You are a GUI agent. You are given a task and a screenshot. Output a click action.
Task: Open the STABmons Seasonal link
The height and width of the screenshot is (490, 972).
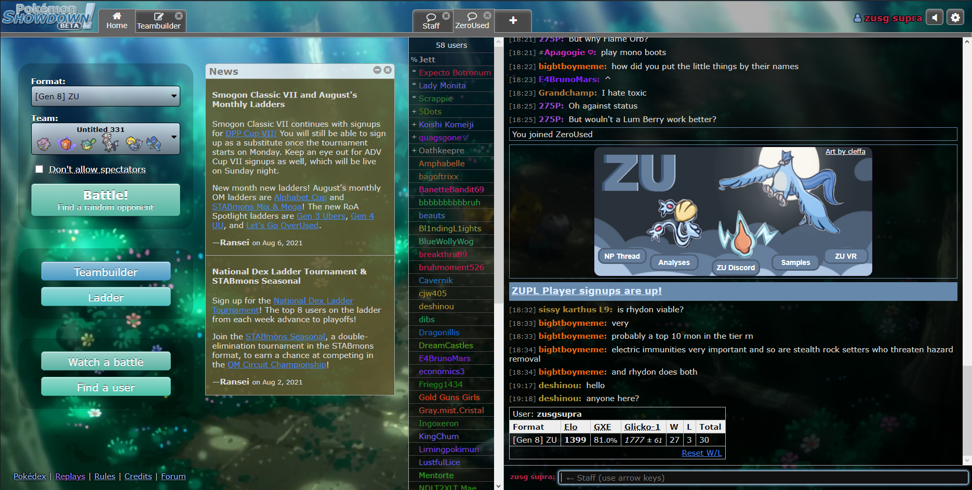coord(285,337)
